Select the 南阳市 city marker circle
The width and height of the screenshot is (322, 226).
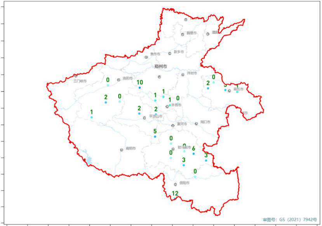122,150
